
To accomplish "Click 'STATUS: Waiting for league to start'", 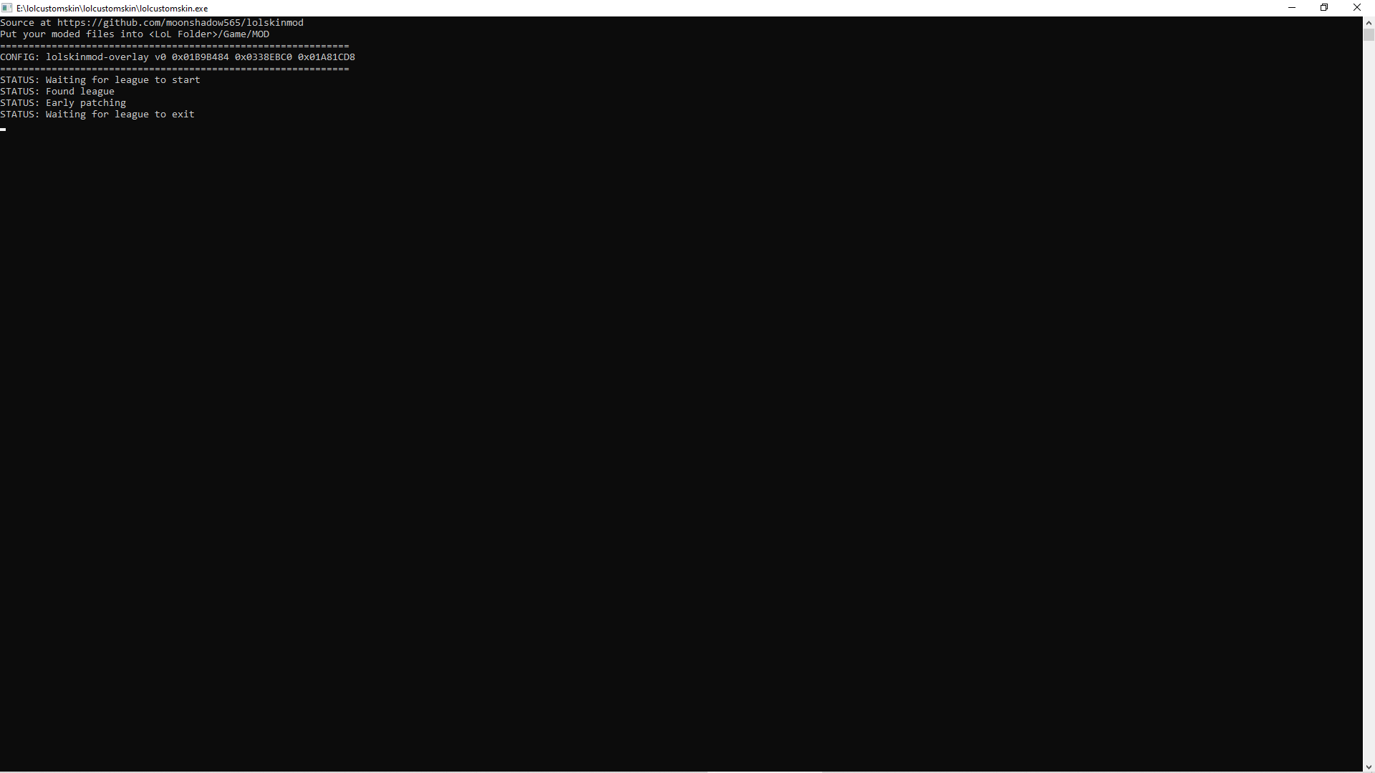I will tap(100, 80).
